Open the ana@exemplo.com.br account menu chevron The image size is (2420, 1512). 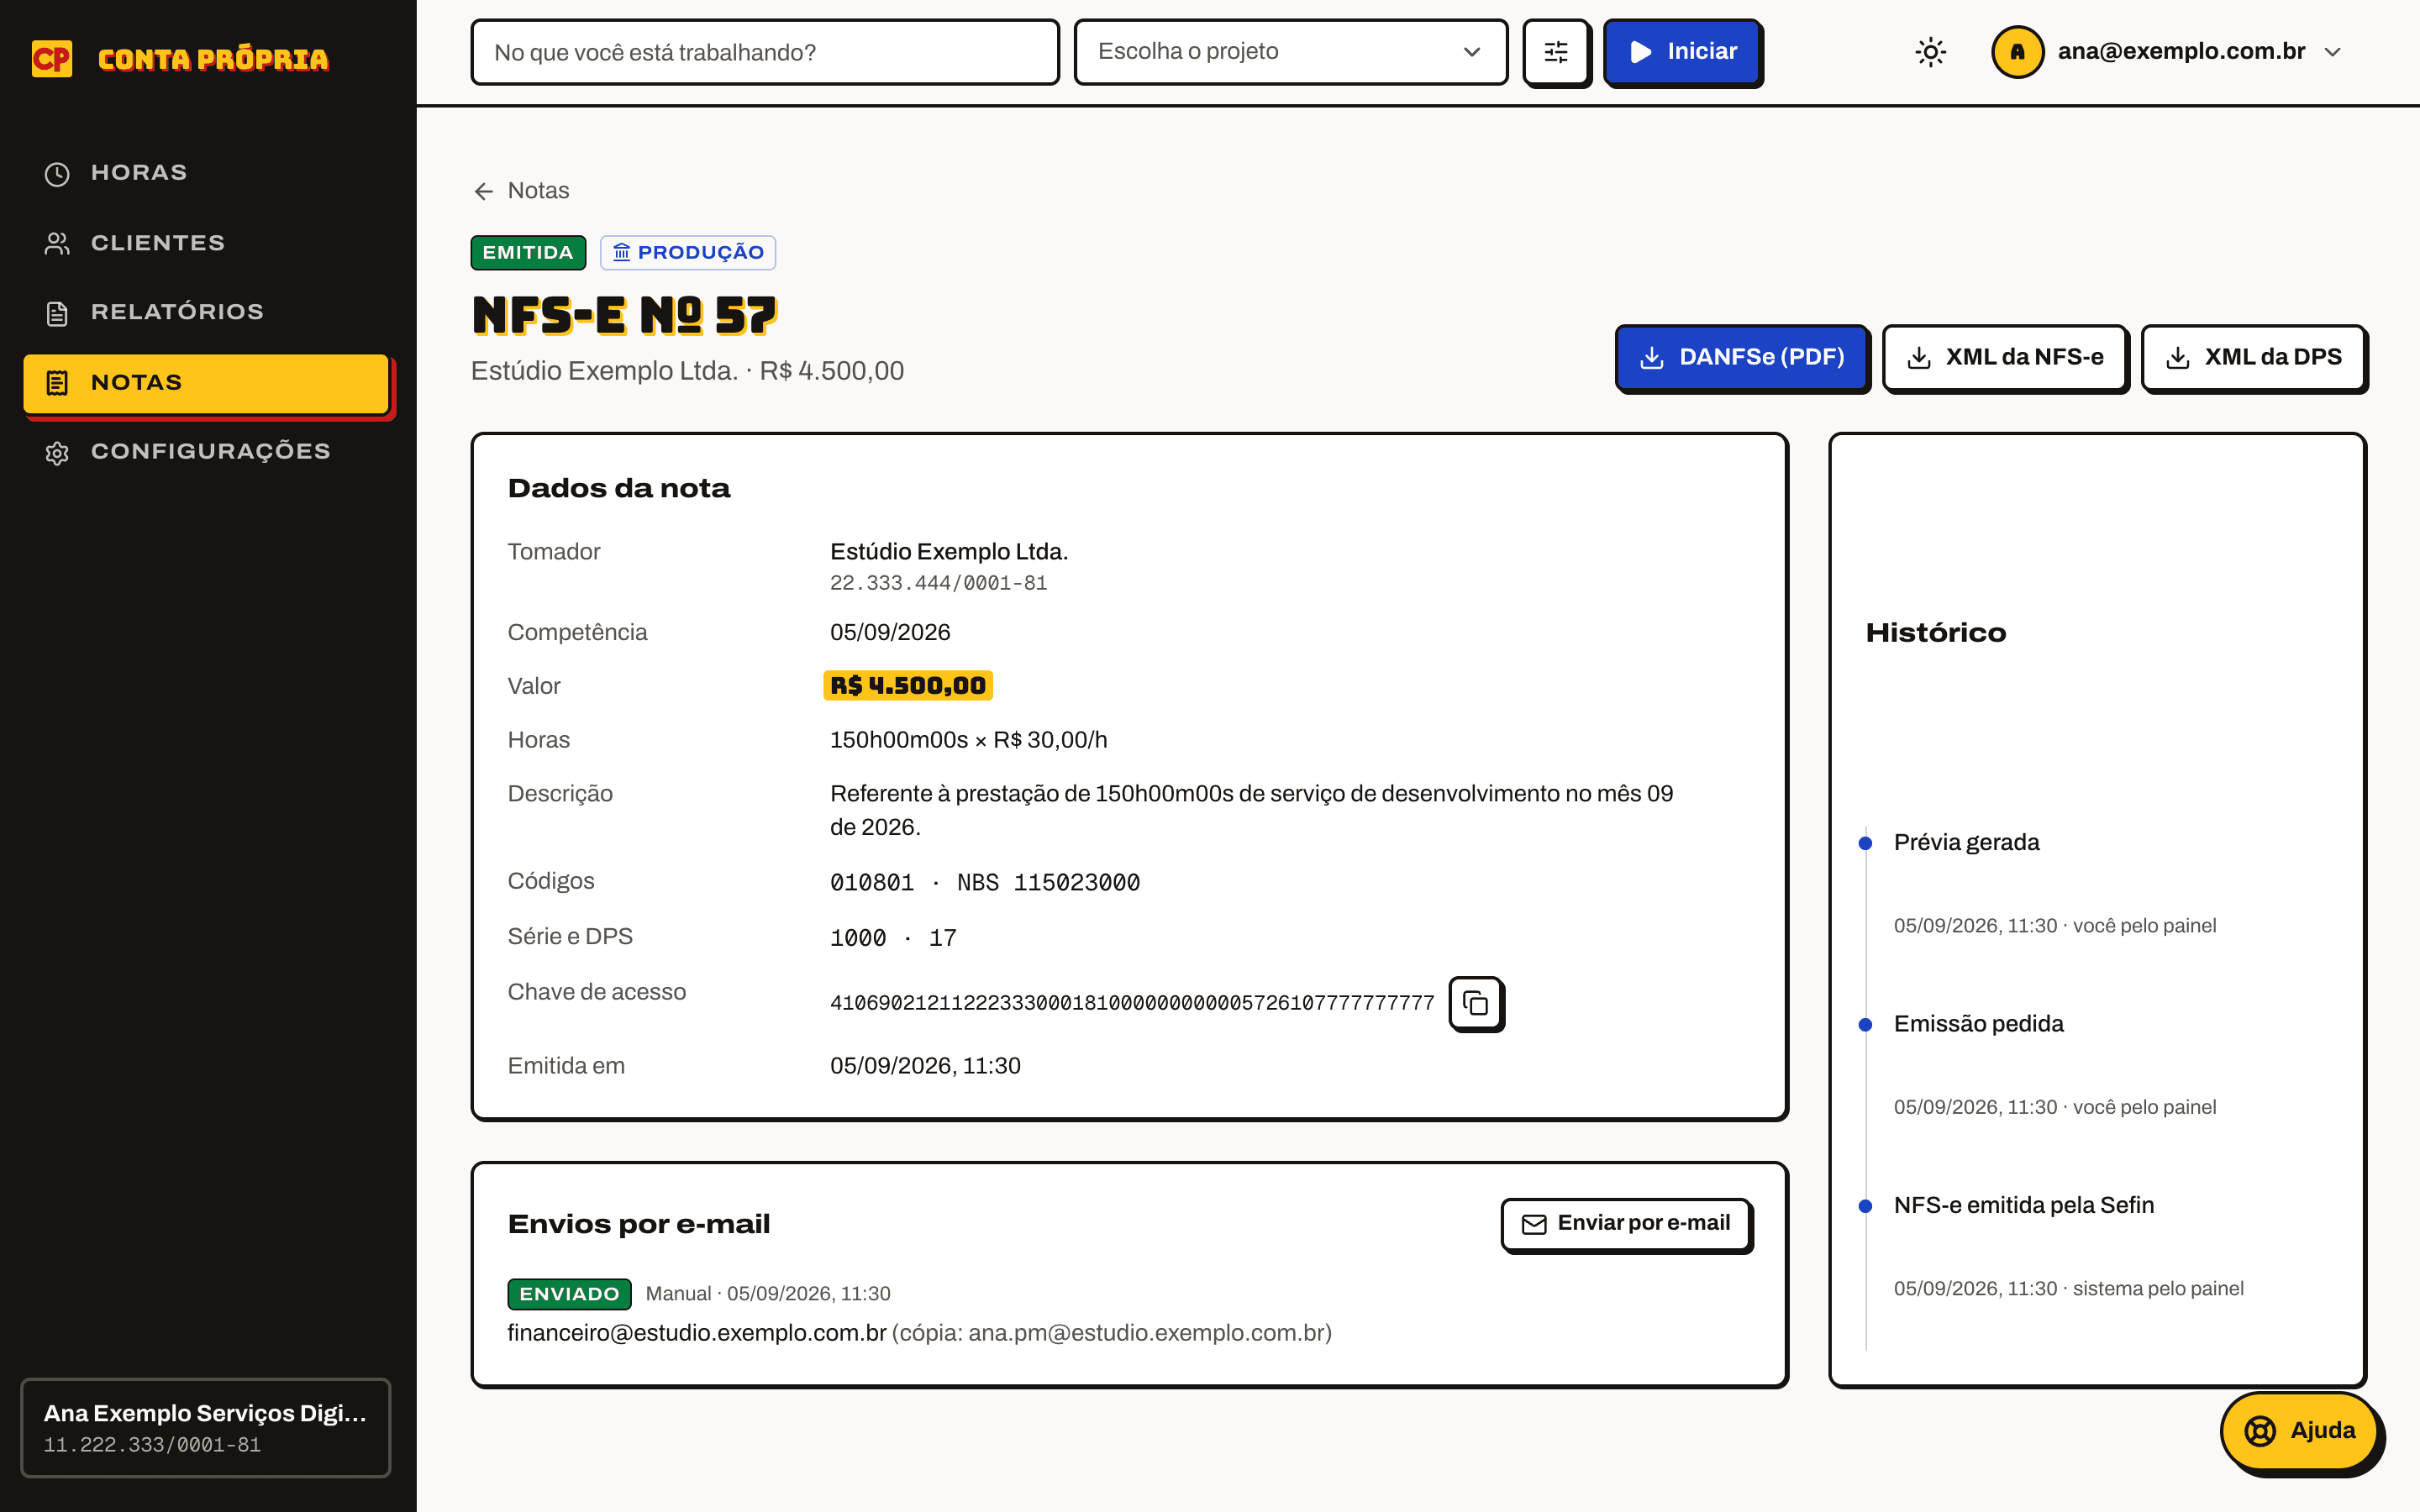[x=2333, y=52]
